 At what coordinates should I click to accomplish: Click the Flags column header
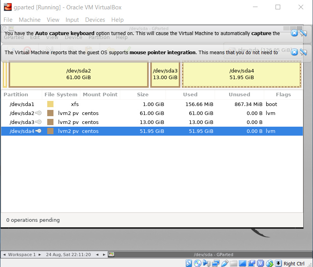pyautogui.click(x=283, y=94)
